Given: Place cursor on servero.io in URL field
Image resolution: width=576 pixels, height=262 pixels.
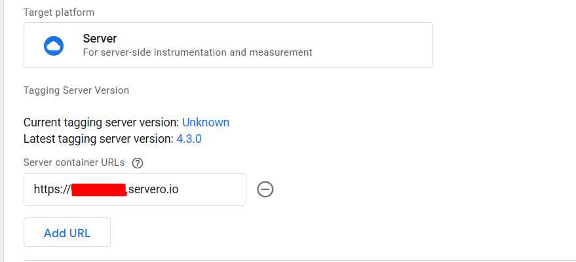Looking at the screenshot, I should click(153, 189).
